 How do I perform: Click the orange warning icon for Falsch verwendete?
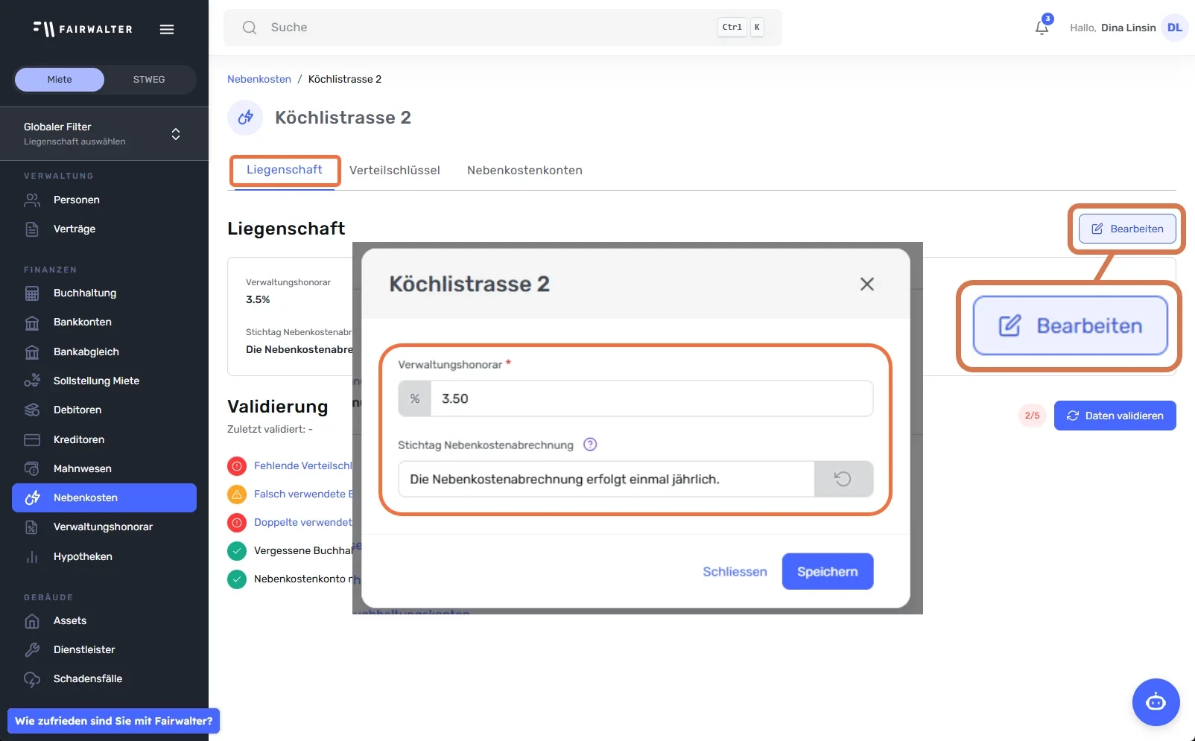pyautogui.click(x=237, y=494)
